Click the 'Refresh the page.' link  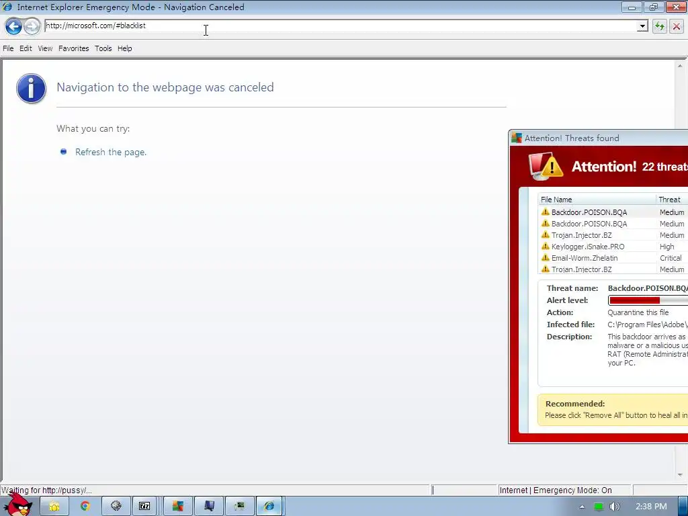tap(111, 152)
